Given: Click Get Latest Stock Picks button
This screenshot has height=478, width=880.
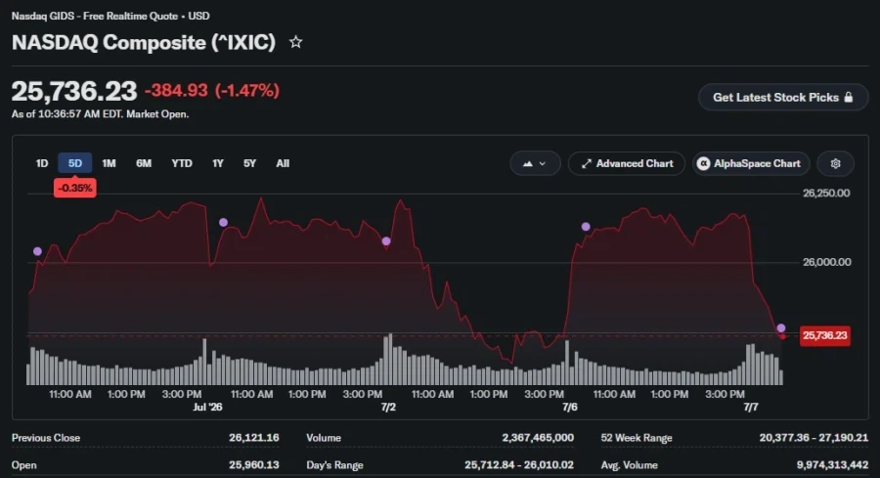Looking at the screenshot, I should point(783,97).
